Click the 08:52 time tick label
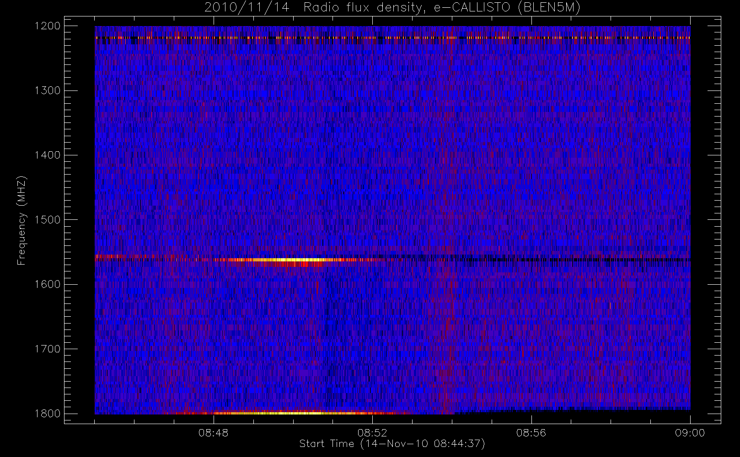740x457 pixels. click(372, 433)
